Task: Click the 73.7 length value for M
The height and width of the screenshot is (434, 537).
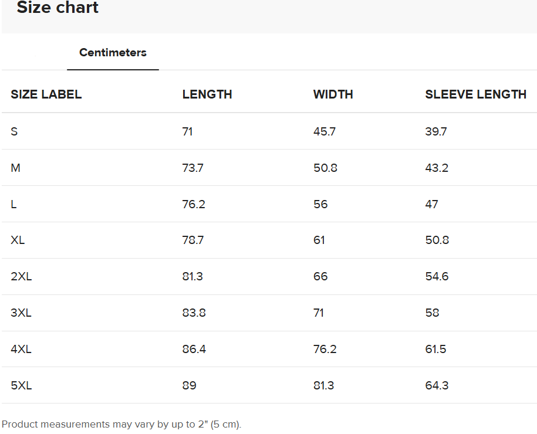Action: pos(193,168)
